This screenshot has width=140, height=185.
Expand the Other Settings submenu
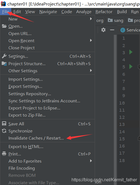[91, 71]
